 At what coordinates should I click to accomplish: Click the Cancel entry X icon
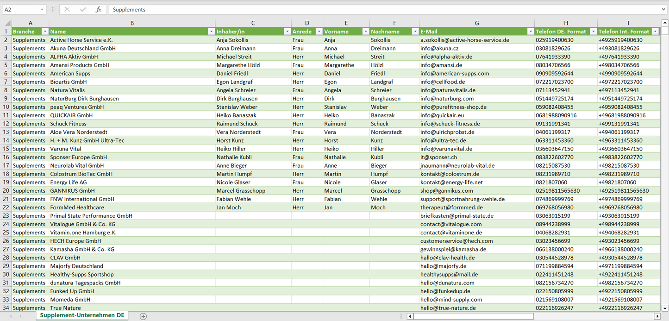[x=67, y=9]
